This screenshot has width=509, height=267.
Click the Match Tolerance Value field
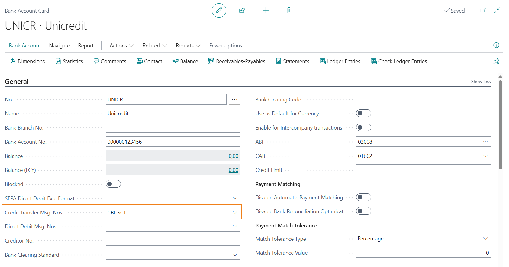point(423,253)
